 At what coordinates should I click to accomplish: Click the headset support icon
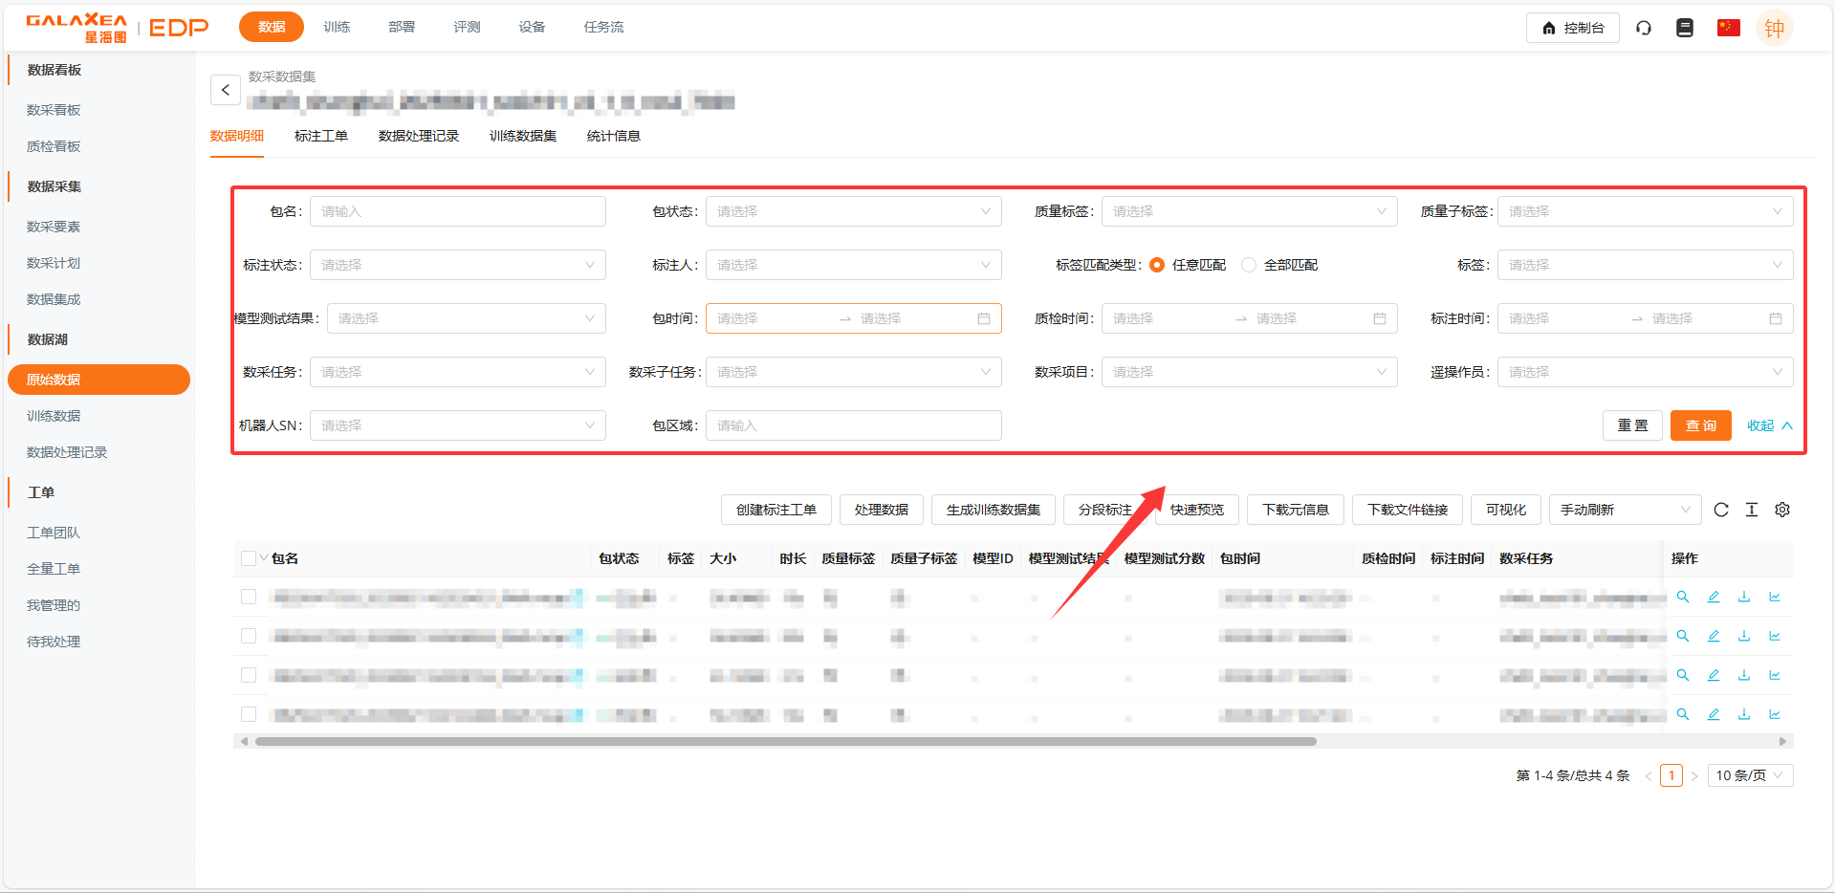coord(1644,28)
